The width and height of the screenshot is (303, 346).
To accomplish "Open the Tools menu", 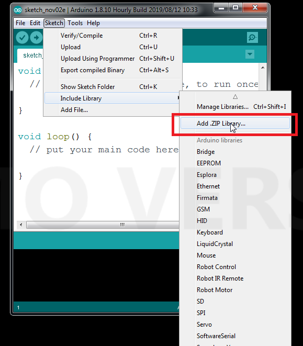I will click(75, 23).
